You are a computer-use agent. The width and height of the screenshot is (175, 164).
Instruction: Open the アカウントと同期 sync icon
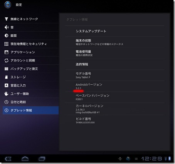[x=6, y=60]
